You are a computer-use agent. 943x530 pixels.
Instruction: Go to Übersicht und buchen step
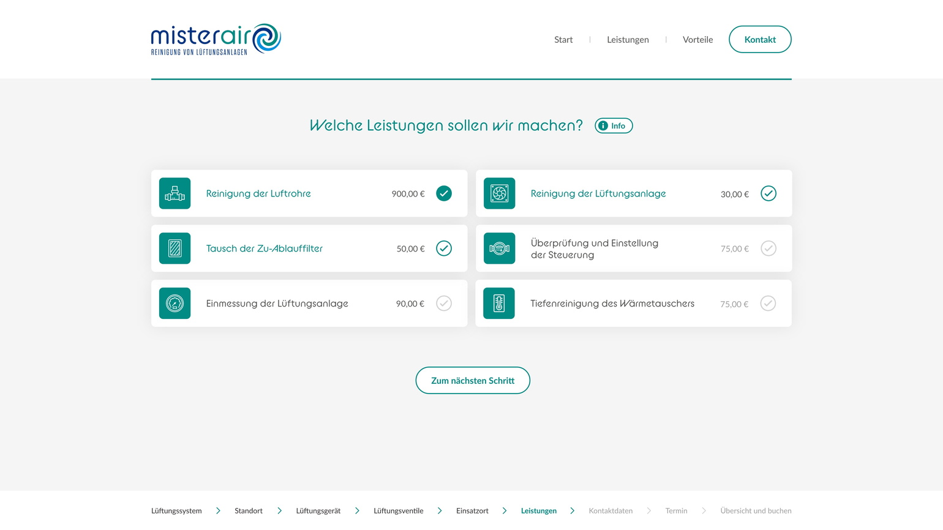point(756,511)
